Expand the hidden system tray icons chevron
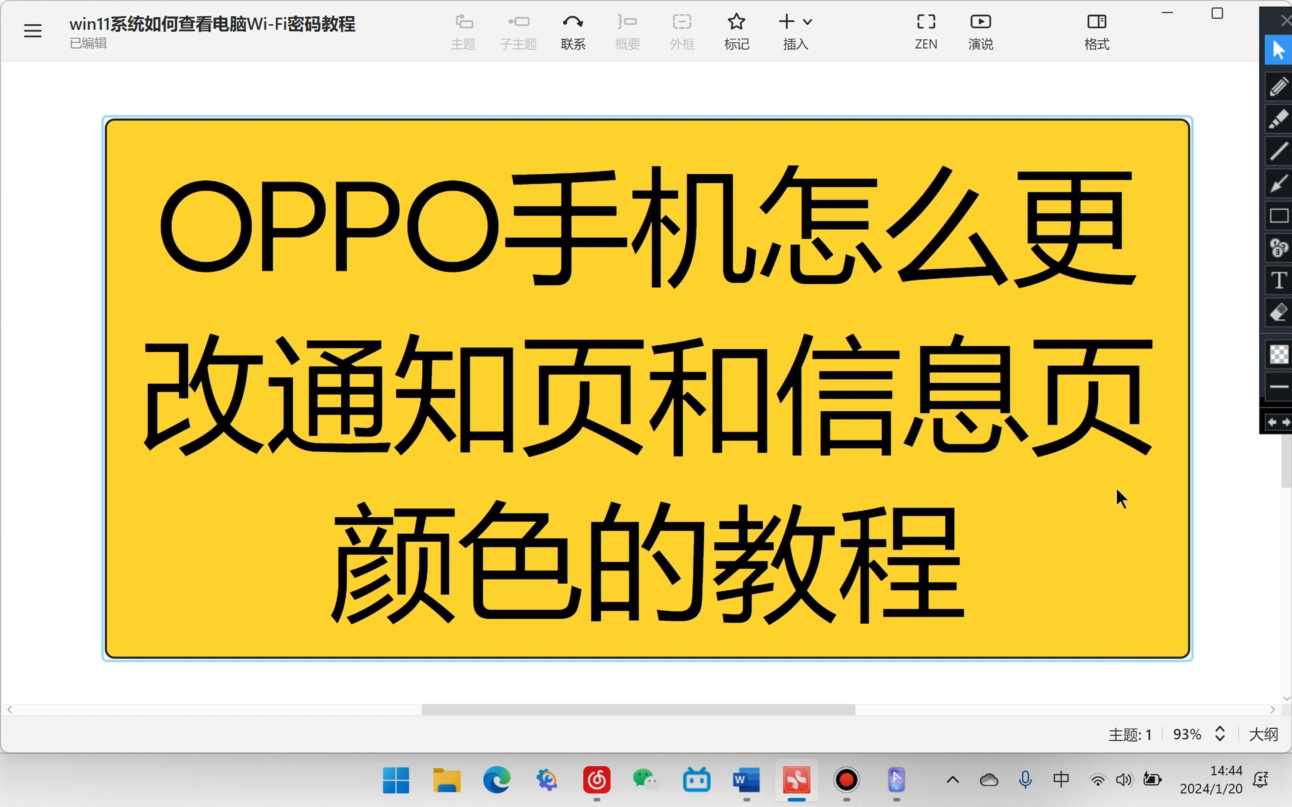This screenshot has height=807, width=1292. tap(953, 780)
